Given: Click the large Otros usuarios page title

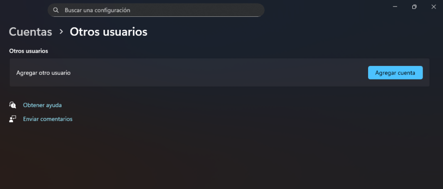Looking at the screenshot, I should click(x=109, y=32).
